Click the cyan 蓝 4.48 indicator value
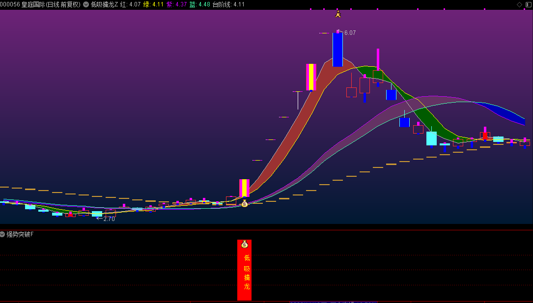This screenshot has height=303, width=533. pos(199,4)
